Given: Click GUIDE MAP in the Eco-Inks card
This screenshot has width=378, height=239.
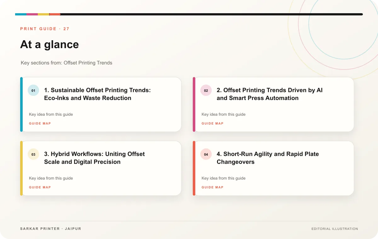Looking at the screenshot, I should click(40, 124).
